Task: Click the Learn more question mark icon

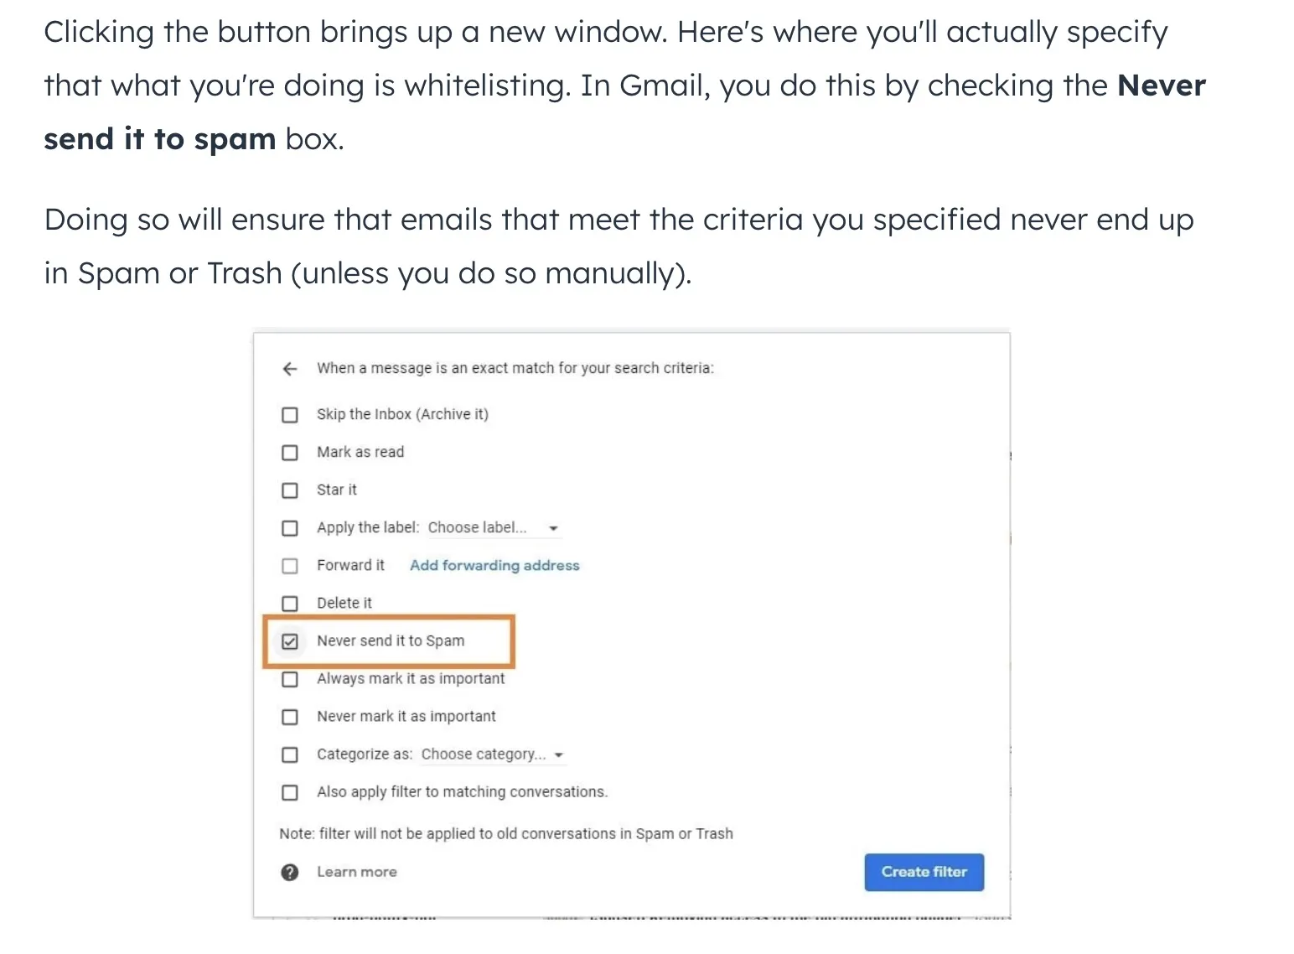Action: coord(290,873)
